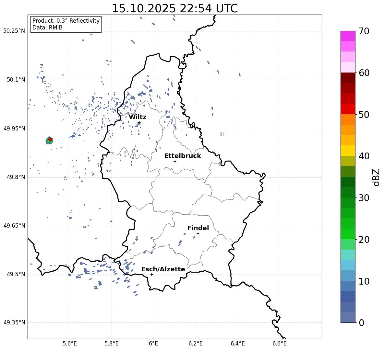Click the 0 colorbar tick label
This screenshot has width=384, height=350.
tap(362, 322)
